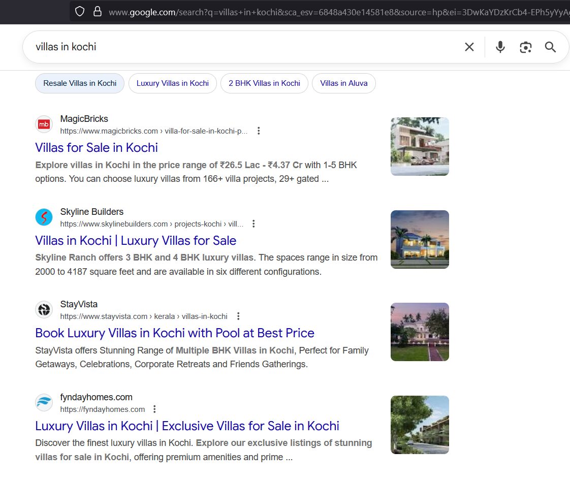The width and height of the screenshot is (570, 481).
Task: Open Book Luxury Villas in Kochi with Pool link
Action: pos(175,333)
